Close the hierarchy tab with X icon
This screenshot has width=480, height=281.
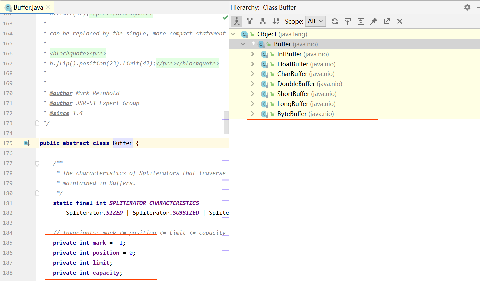[x=400, y=21]
